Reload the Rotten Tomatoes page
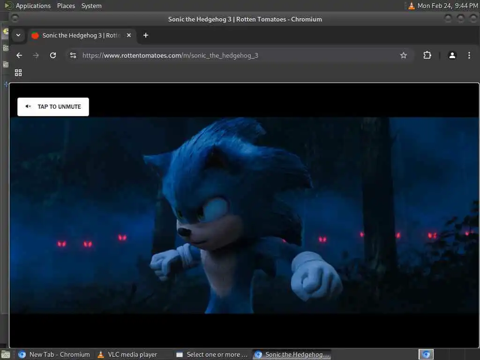The width and height of the screenshot is (480, 360). click(x=53, y=55)
